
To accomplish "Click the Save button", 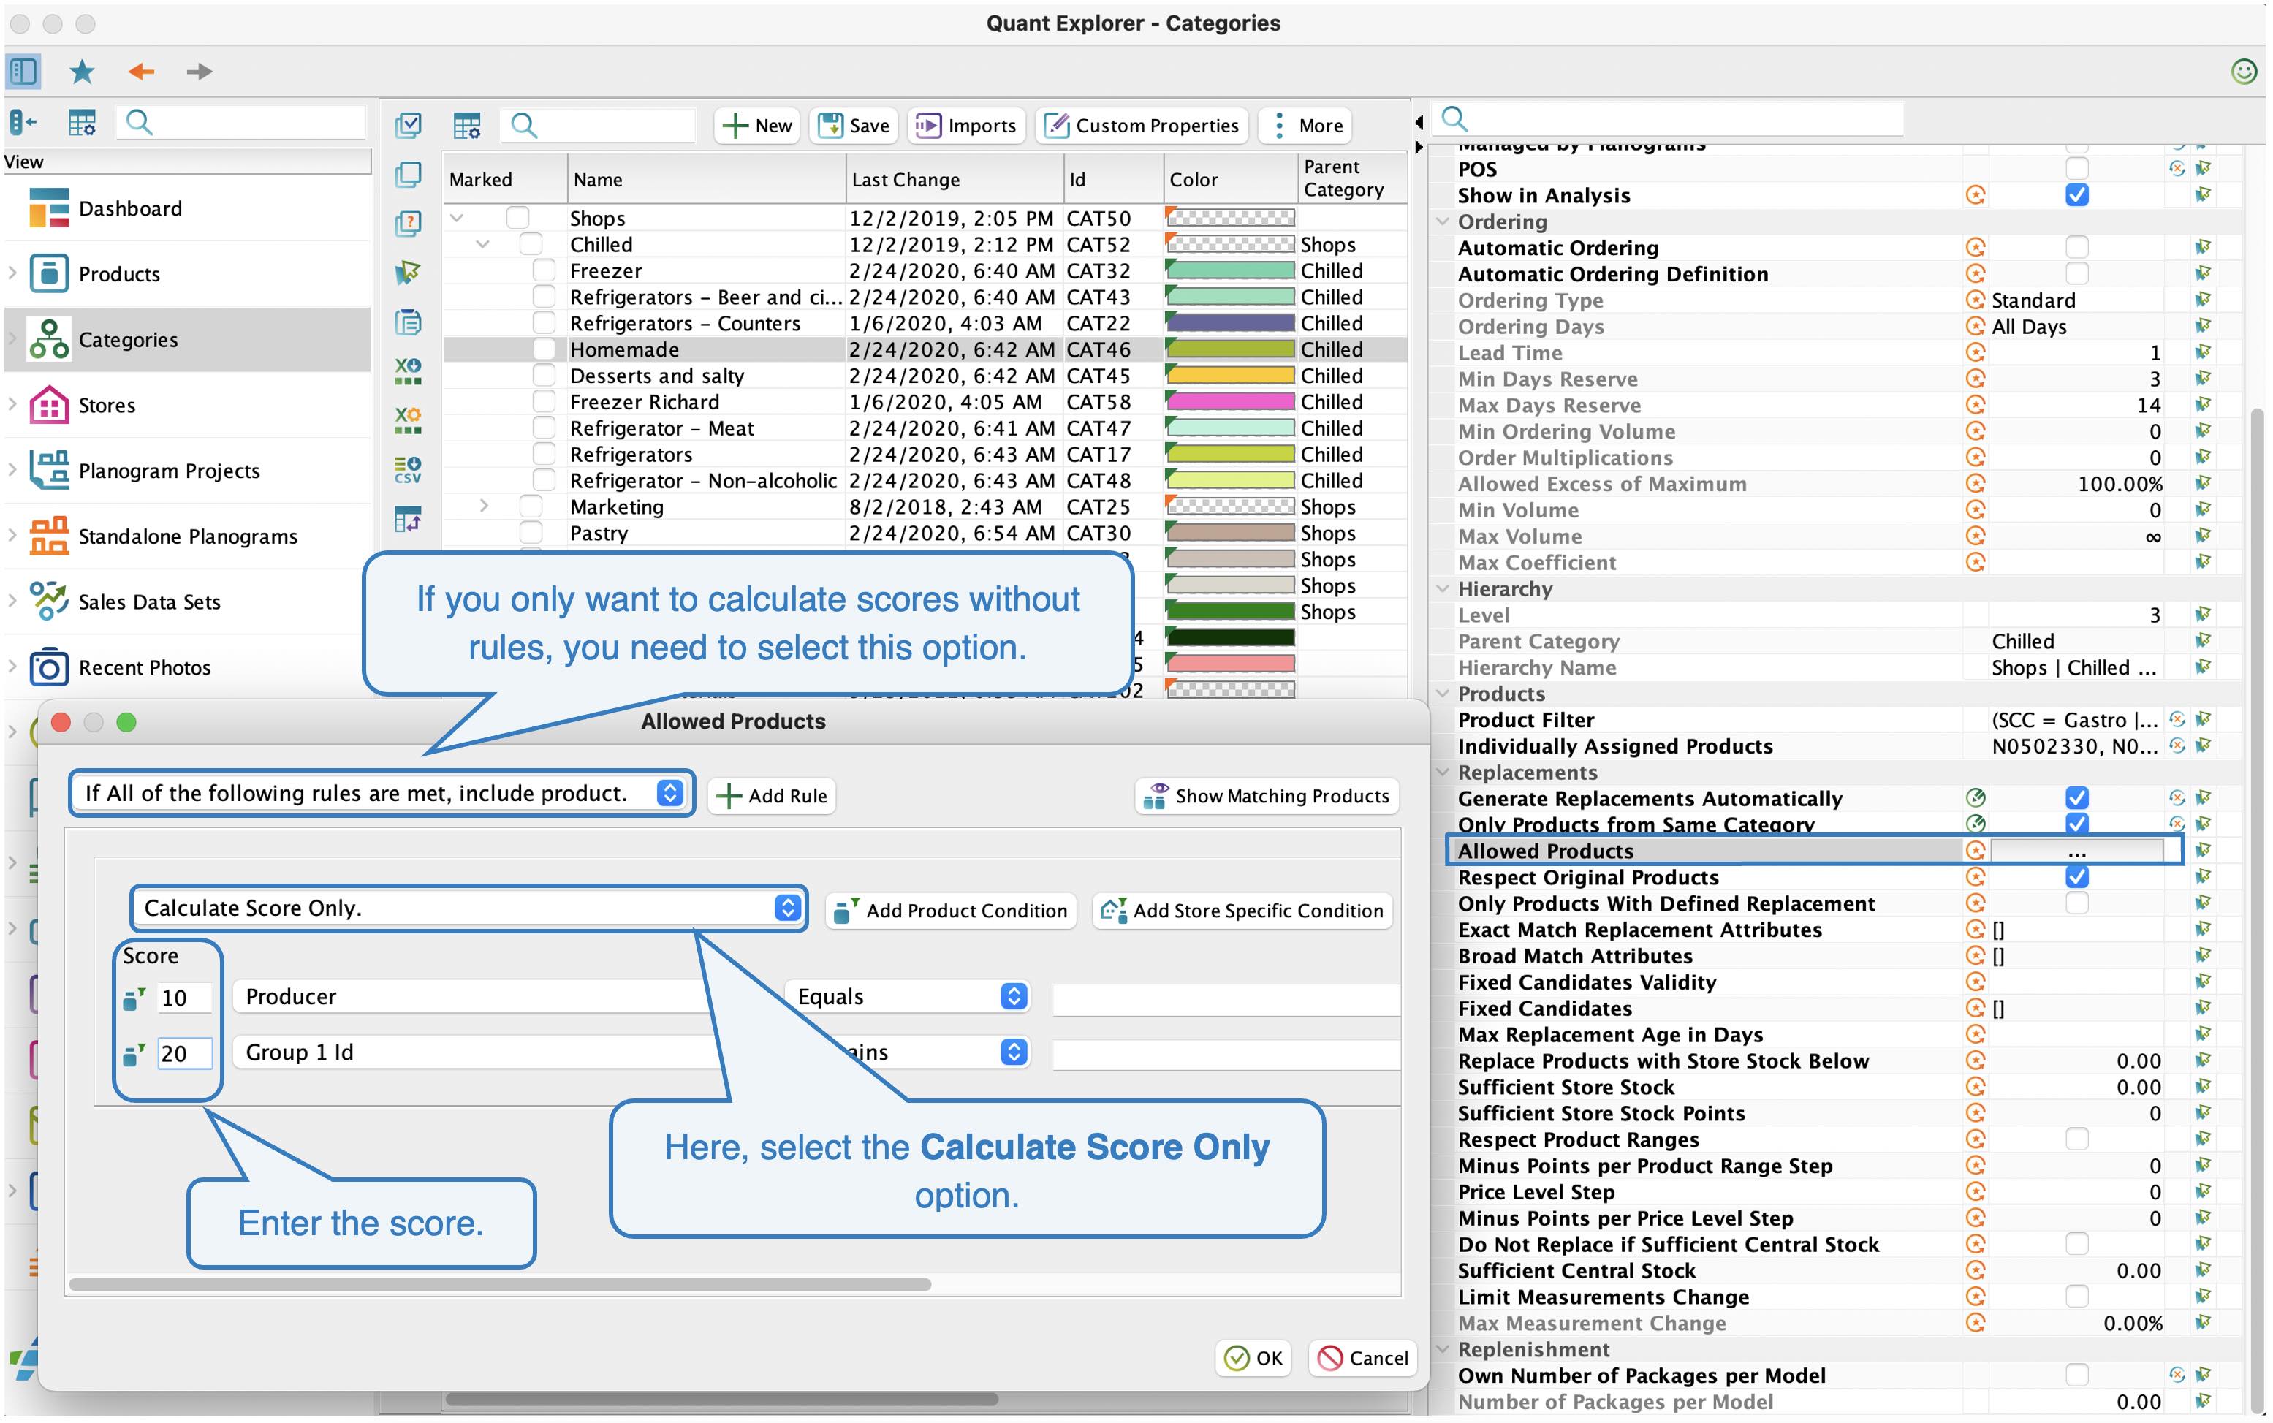I will 854,126.
